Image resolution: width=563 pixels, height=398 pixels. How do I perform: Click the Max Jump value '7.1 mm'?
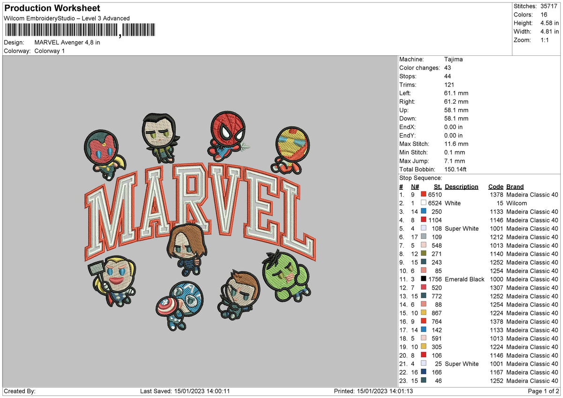point(454,161)
